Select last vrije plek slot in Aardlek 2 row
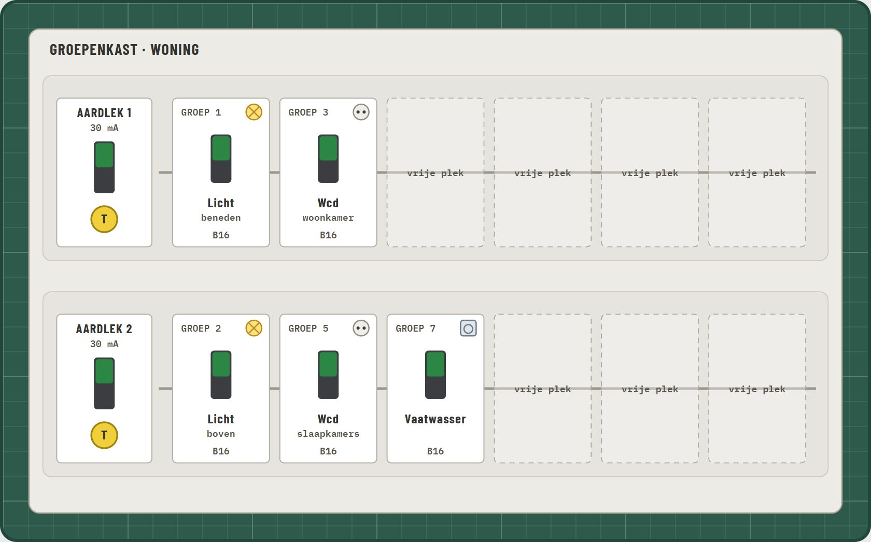The image size is (871, 542). click(x=757, y=389)
